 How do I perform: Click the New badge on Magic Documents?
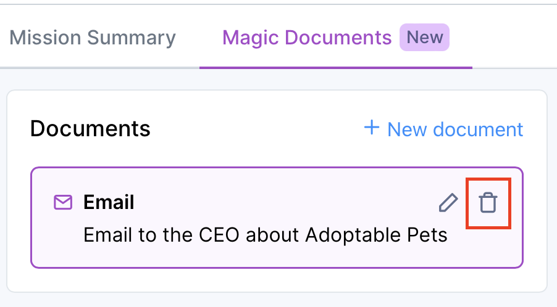click(x=425, y=38)
